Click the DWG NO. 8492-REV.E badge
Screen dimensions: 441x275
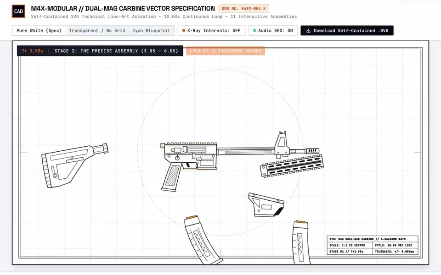point(243,9)
